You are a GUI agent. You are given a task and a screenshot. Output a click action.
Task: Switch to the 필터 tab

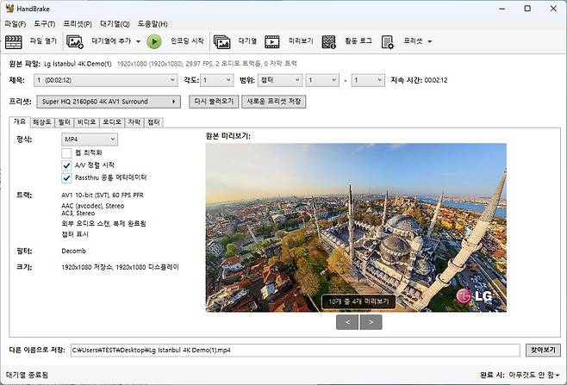point(64,122)
